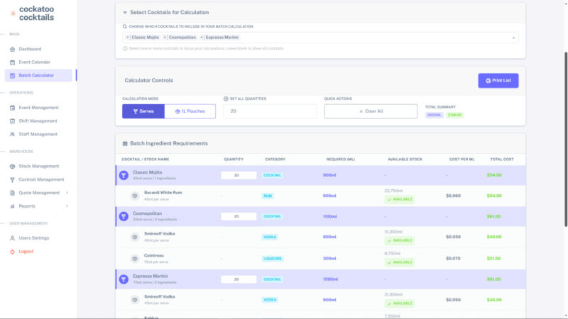Collapse the Select Cocktails for Calculation panel

(125, 12)
